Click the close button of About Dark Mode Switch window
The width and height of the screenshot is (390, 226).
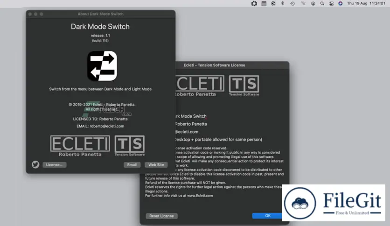tap(30, 14)
